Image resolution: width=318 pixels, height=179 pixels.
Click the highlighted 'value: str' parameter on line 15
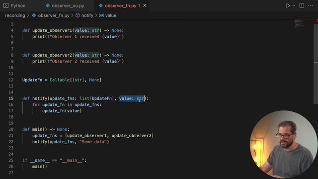(x=132, y=98)
